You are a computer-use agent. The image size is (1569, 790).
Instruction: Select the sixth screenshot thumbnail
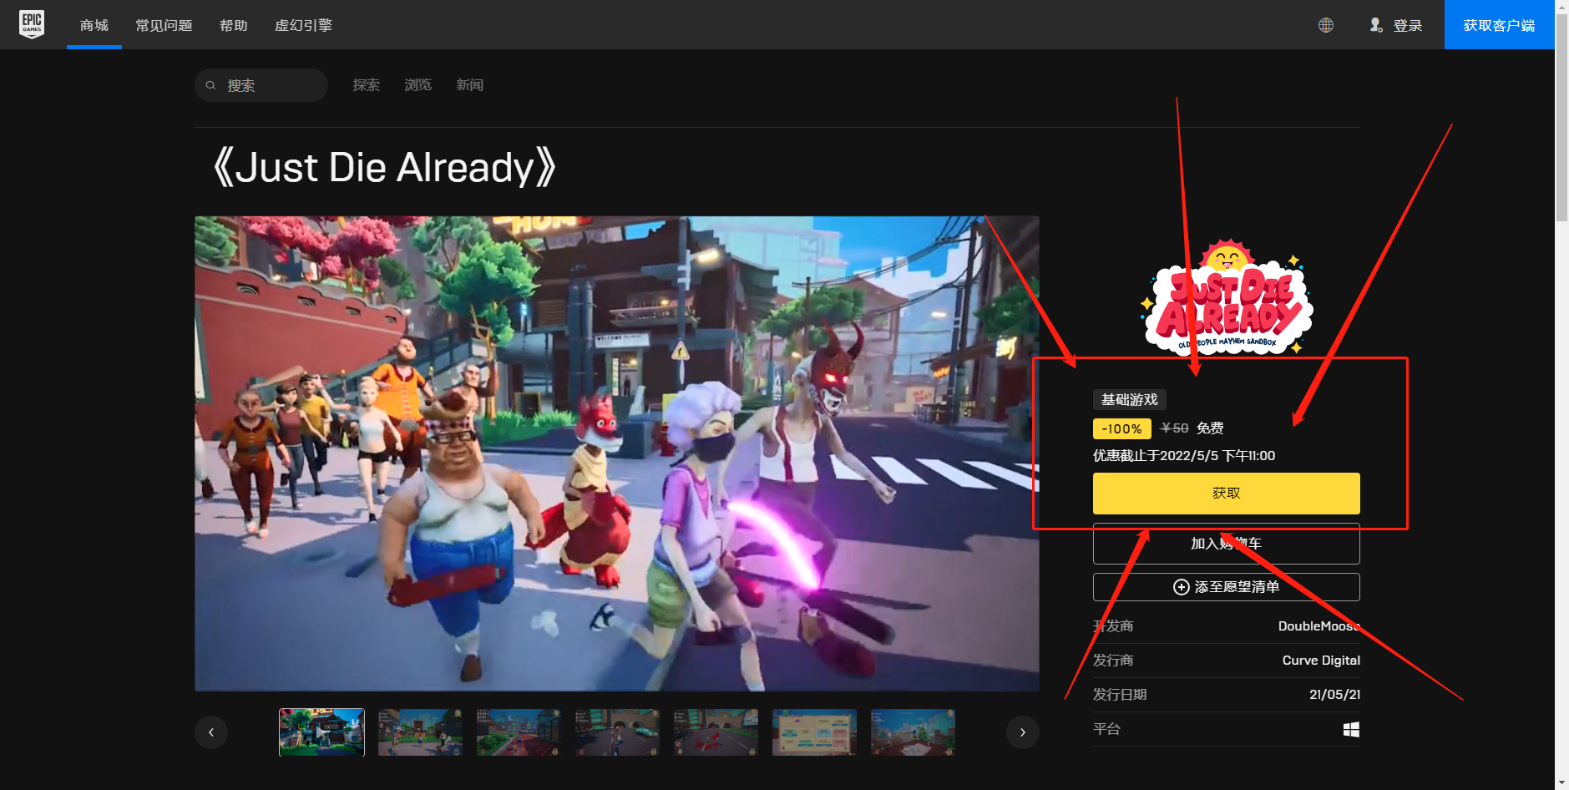tap(814, 732)
